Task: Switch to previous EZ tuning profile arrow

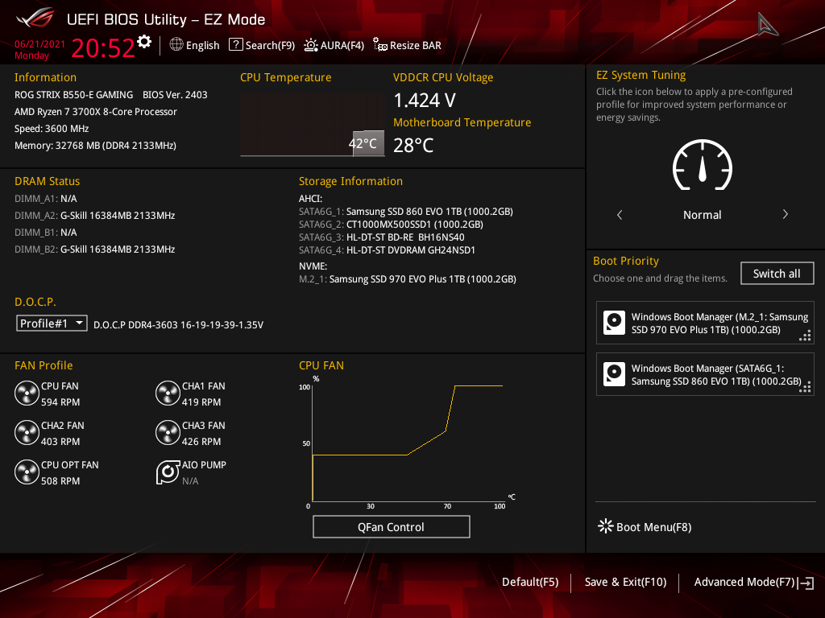Action: (620, 214)
